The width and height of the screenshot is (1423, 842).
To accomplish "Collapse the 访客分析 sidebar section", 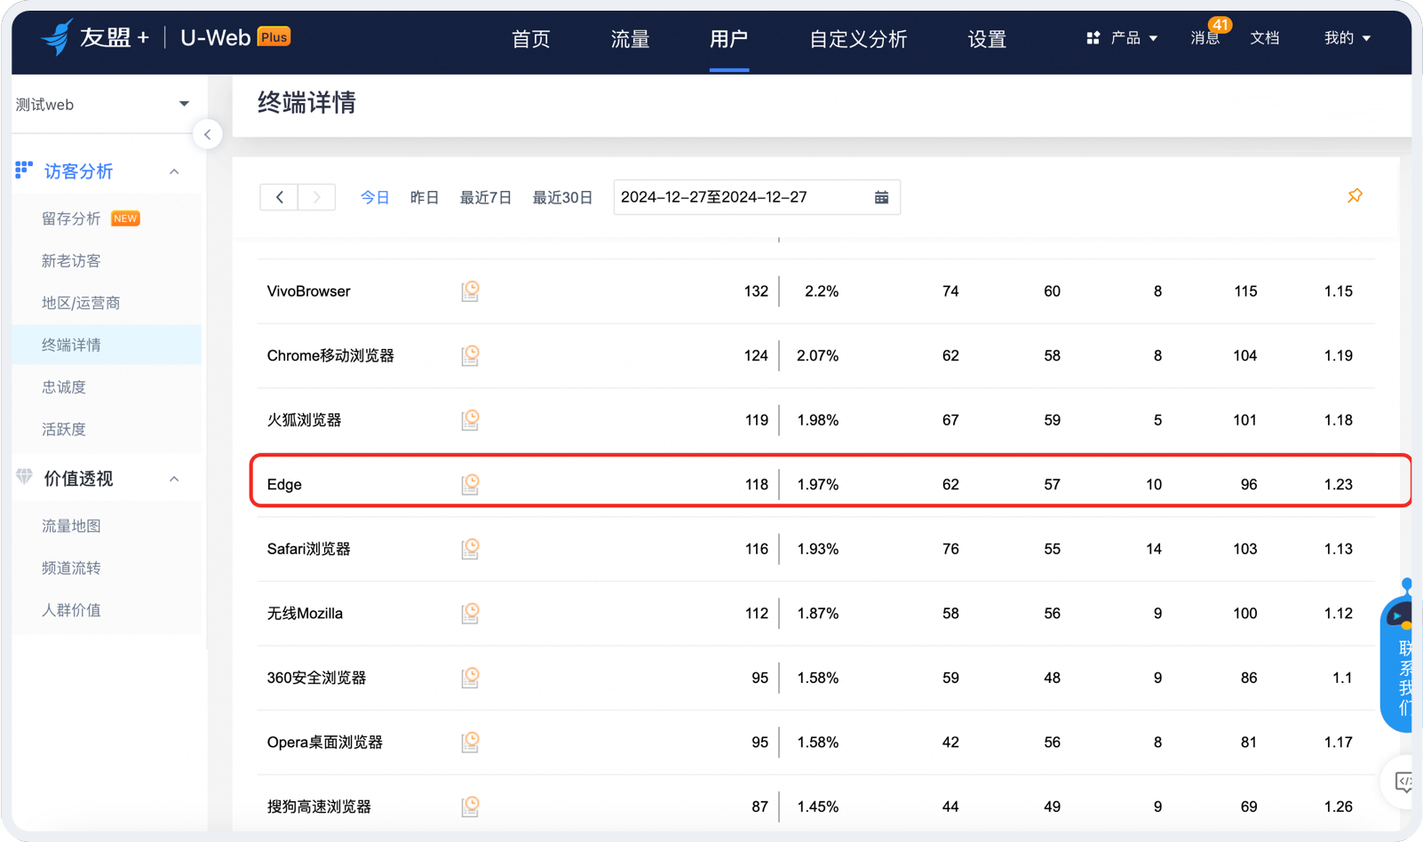I will [x=174, y=171].
